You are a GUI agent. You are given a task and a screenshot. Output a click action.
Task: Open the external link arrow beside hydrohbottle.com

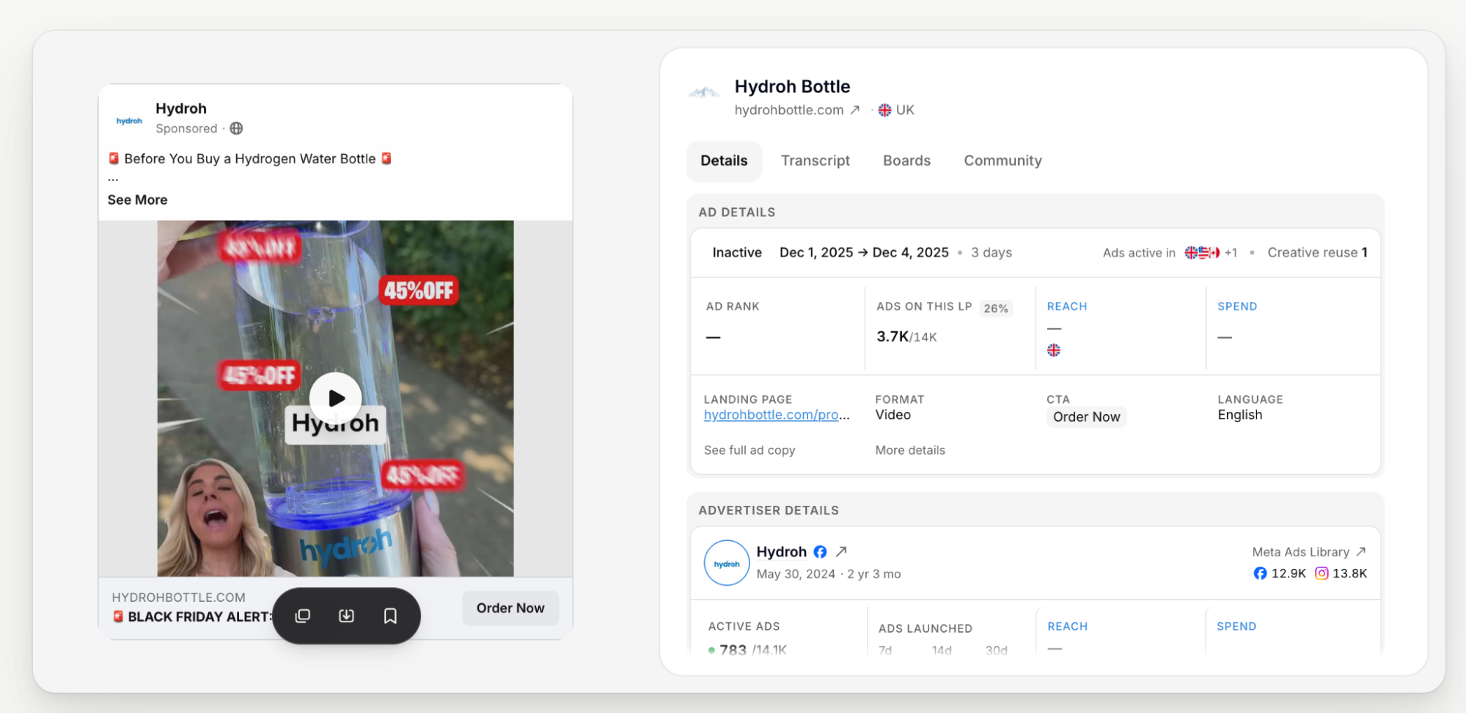855,110
